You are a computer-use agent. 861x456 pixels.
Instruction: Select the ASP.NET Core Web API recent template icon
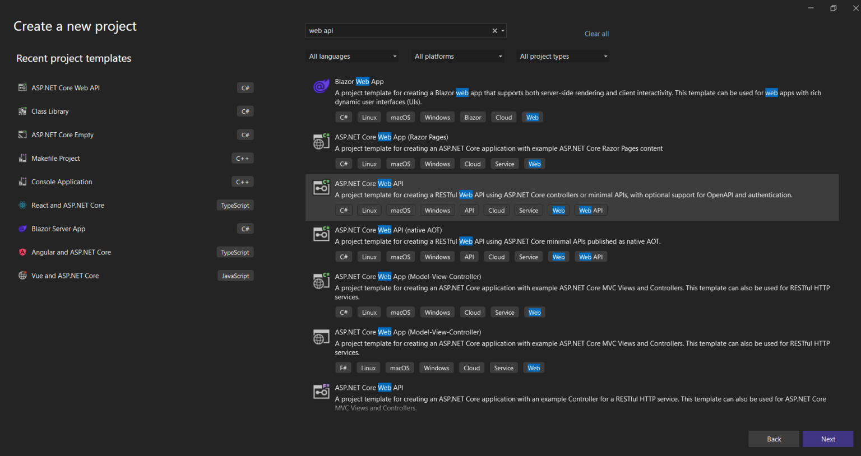pos(22,87)
